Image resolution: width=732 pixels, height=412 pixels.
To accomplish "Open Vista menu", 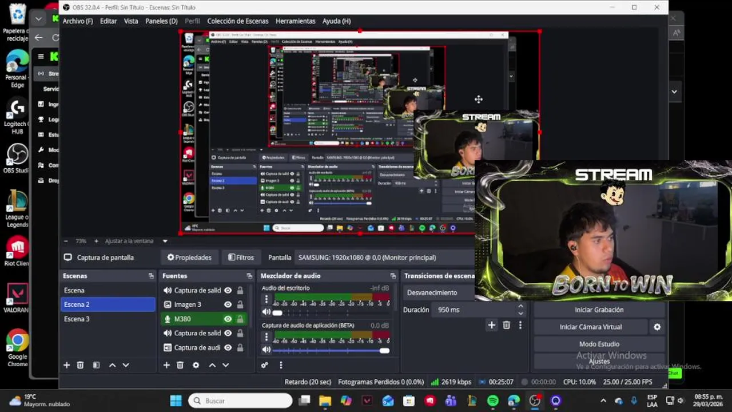I will (131, 21).
